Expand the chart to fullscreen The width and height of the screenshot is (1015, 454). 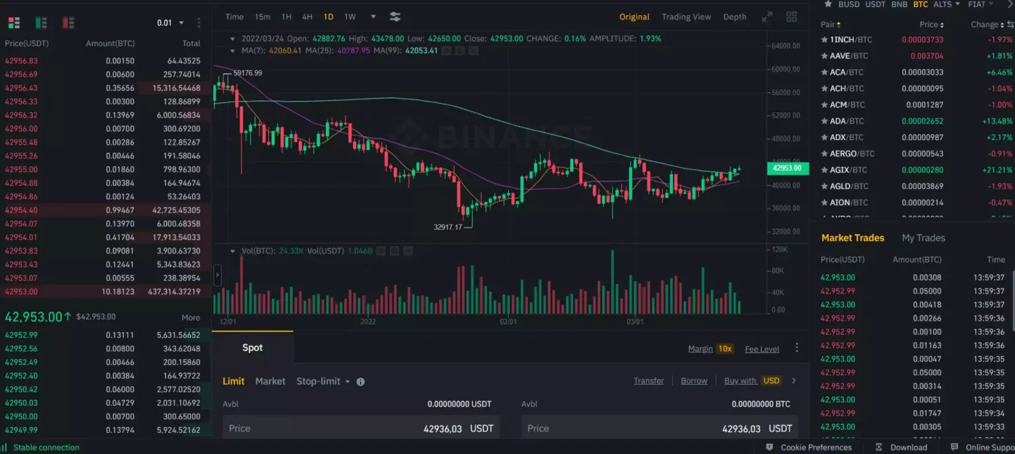767,17
